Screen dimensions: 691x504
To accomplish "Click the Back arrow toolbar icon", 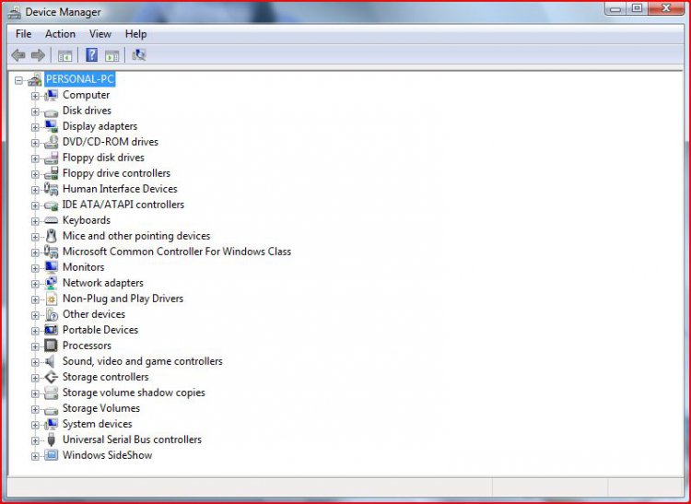I will pos(18,55).
